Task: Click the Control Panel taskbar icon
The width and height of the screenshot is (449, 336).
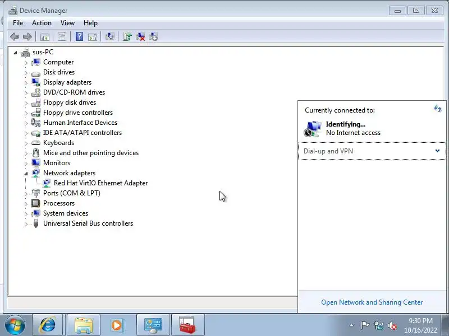Action: (x=153, y=325)
